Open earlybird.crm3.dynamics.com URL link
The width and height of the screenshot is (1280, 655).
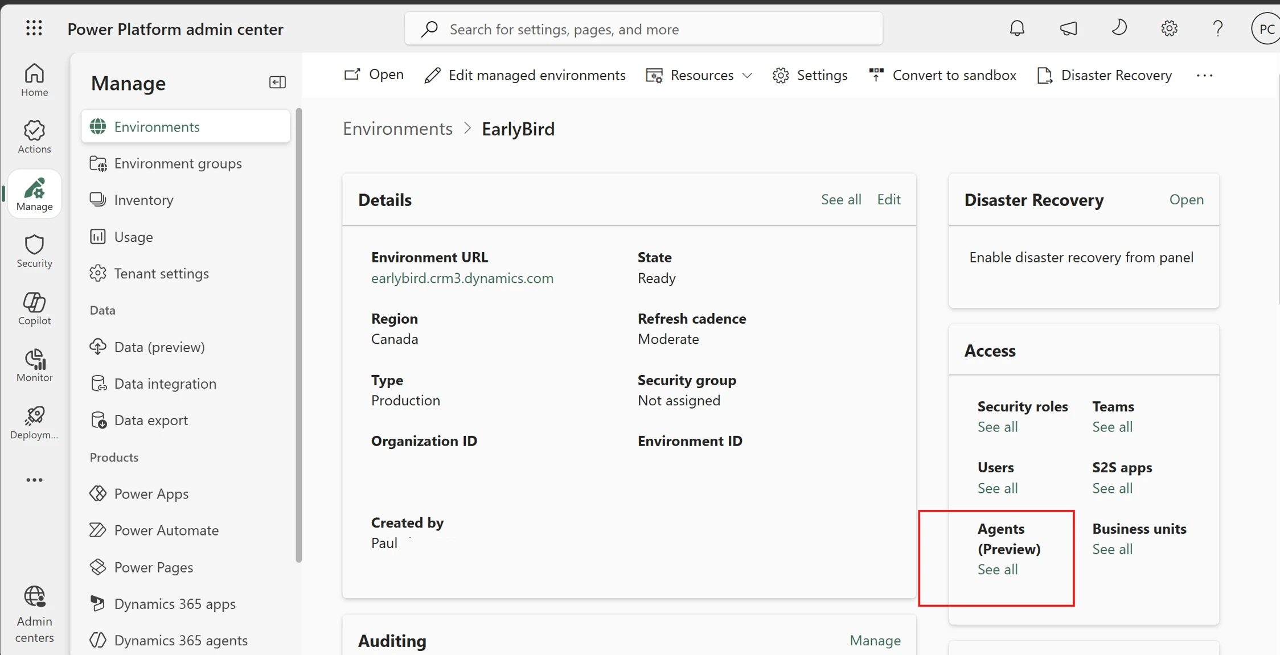tap(462, 278)
